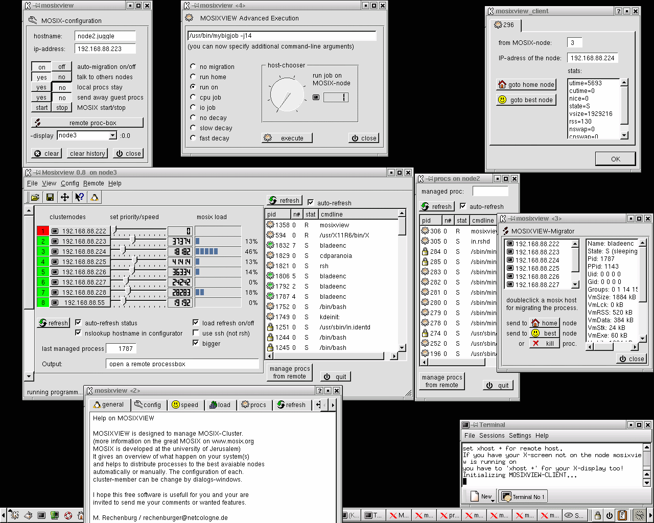Image resolution: width=654 pixels, height=523 pixels.
Task: Click the padlock icon beside pid 284
Action: (x=425, y=251)
